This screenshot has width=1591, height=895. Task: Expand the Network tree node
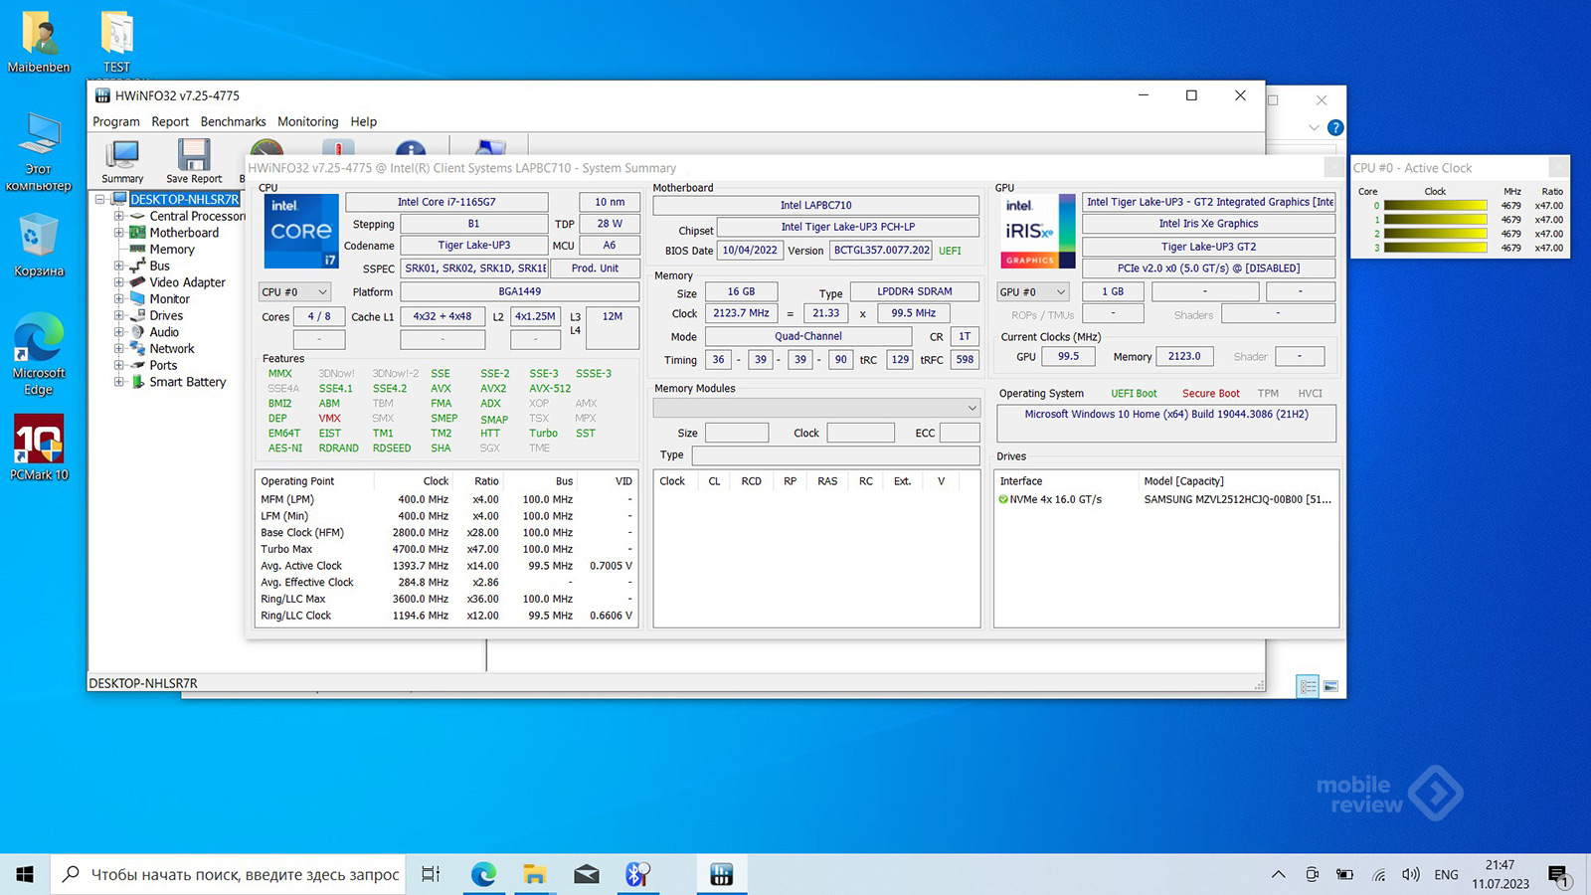118,349
